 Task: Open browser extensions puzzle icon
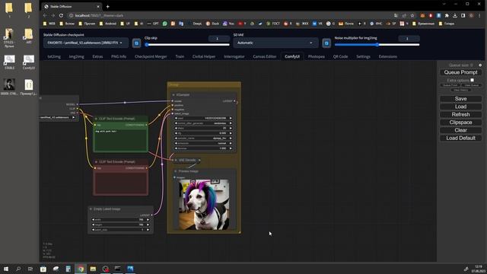pyautogui.click(x=447, y=15)
